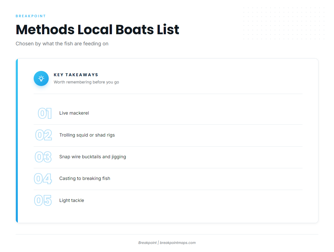Click the outlined 05 number badge

43,201
